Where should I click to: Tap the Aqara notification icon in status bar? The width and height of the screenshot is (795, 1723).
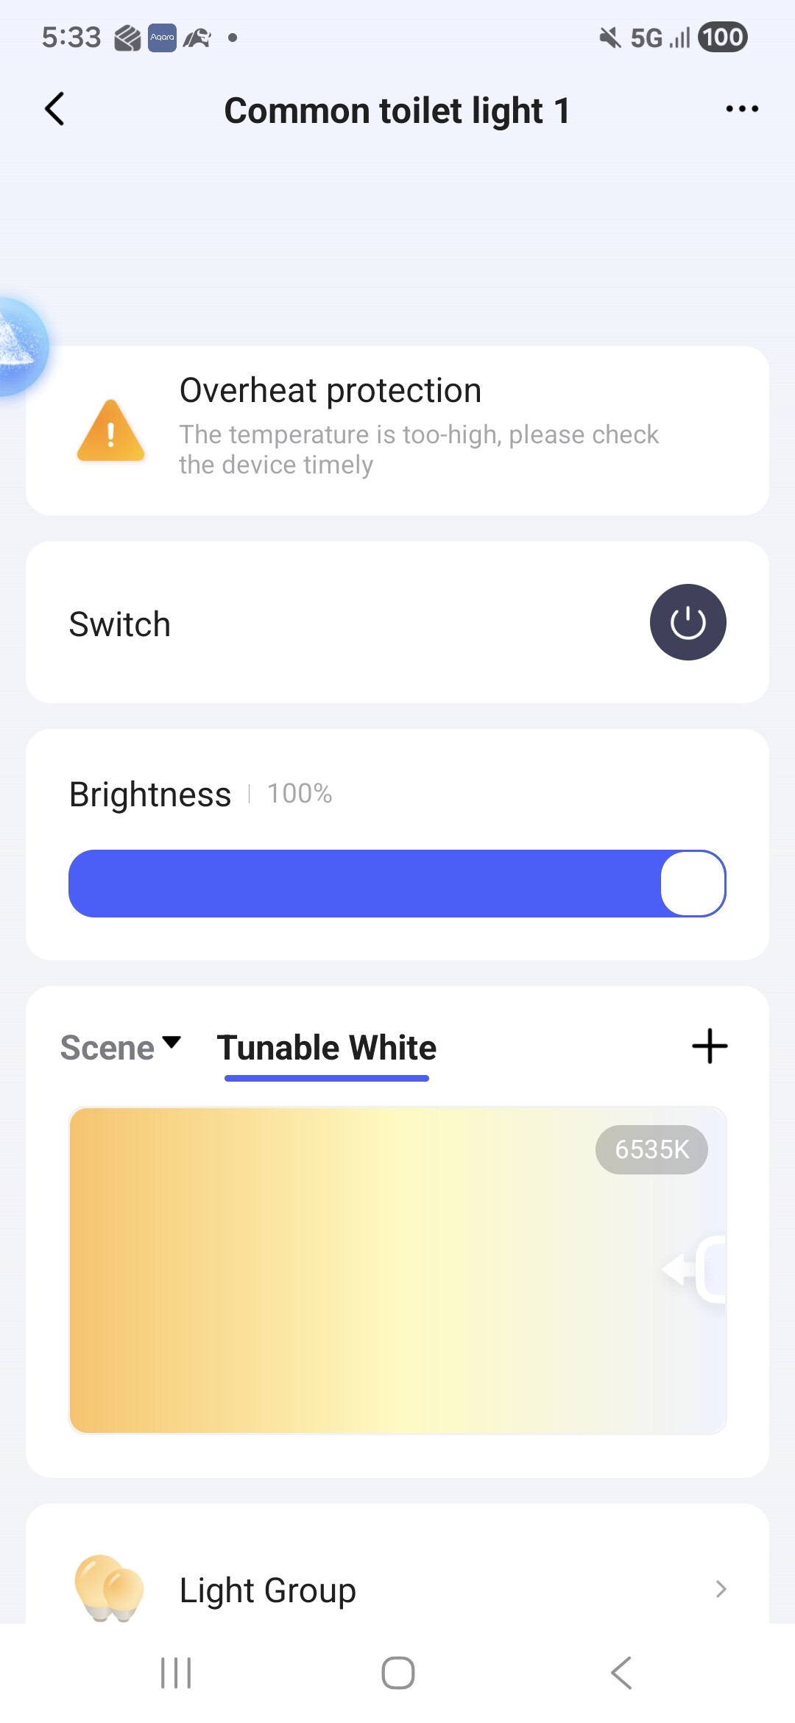[162, 38]
